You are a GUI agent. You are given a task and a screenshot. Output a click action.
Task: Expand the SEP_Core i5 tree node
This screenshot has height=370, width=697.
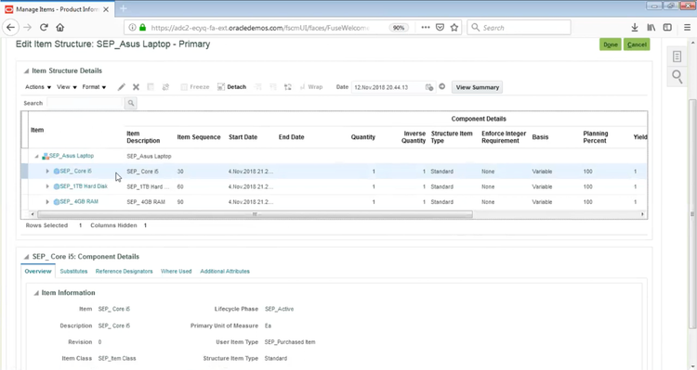pyautogui.click(x=47, y=172)
